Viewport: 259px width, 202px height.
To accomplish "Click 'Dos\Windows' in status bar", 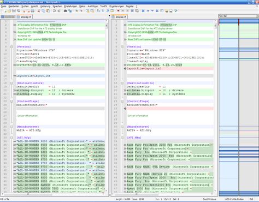I will click(210, 199).
